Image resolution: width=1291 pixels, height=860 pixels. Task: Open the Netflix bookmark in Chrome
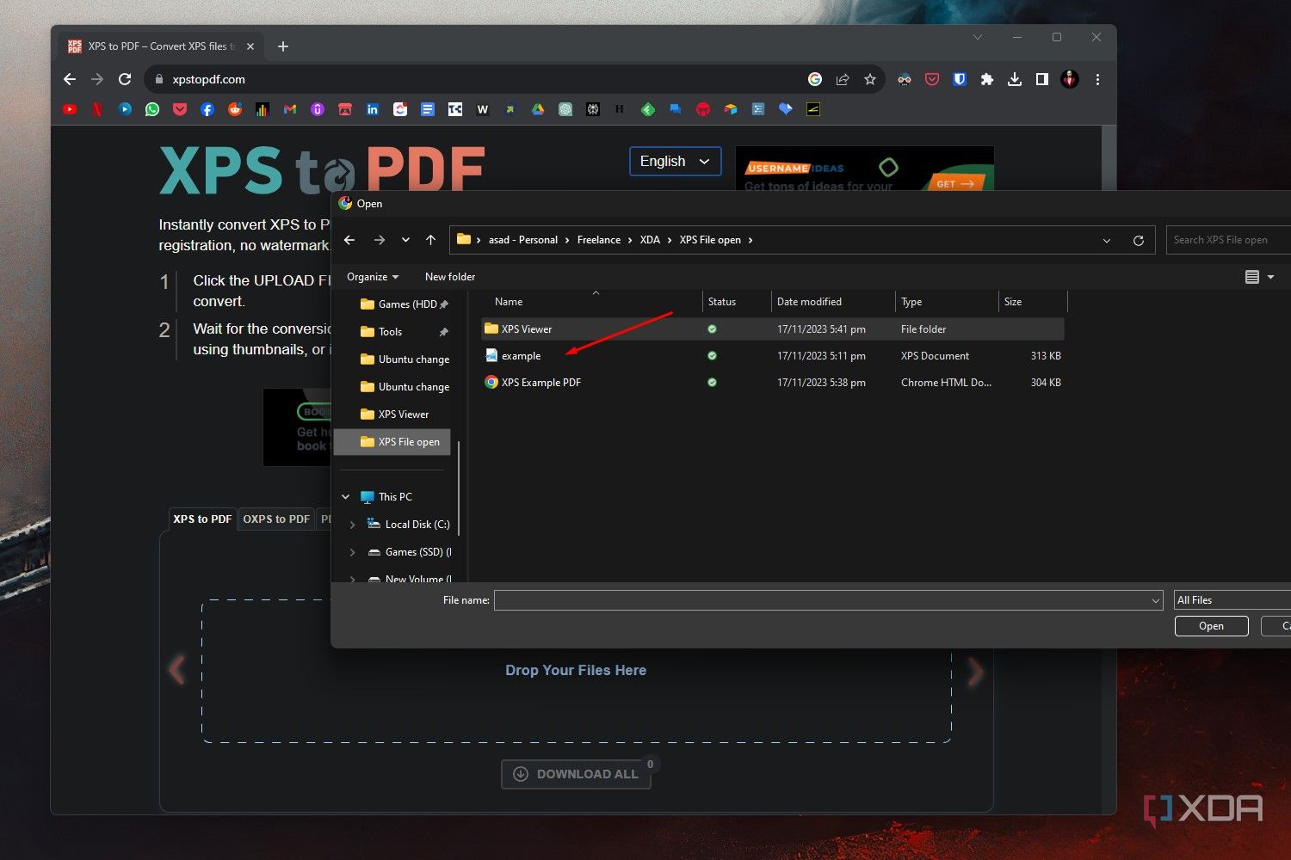97,109
